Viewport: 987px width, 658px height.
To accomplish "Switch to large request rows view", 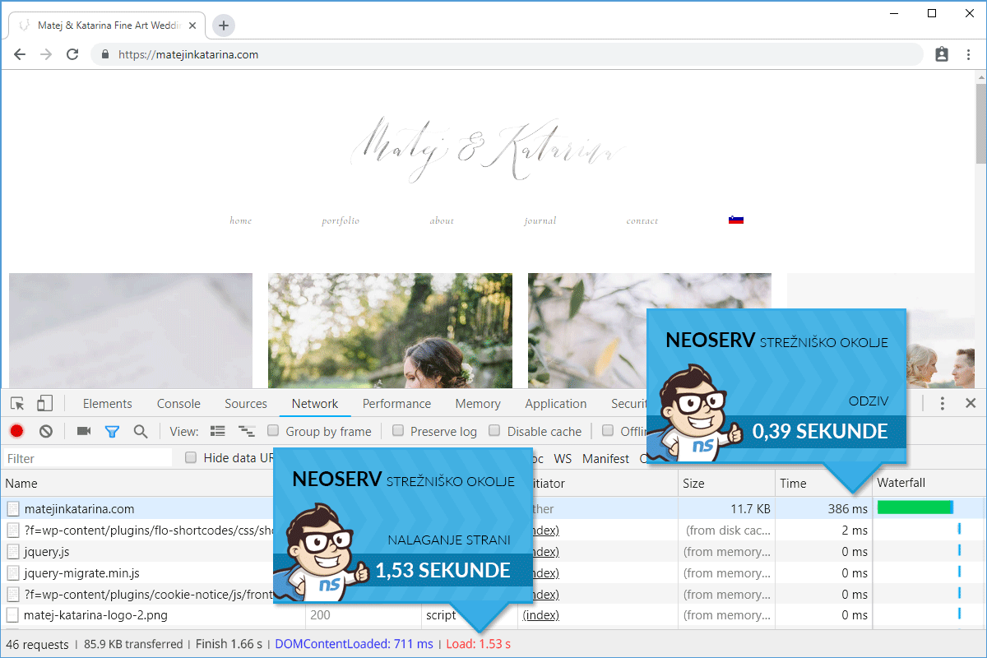I will click(x=218, y=431).
